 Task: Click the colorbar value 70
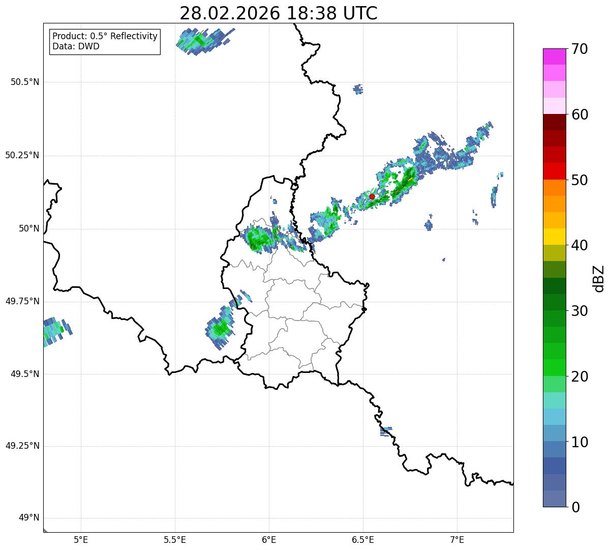click(x=579, y=49)
